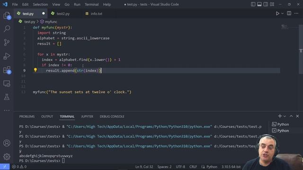Switch to the DEBUG CONSOLE tab

[x=112, y=117]
